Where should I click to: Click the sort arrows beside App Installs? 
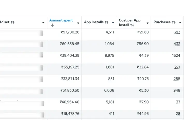[107, 22]
